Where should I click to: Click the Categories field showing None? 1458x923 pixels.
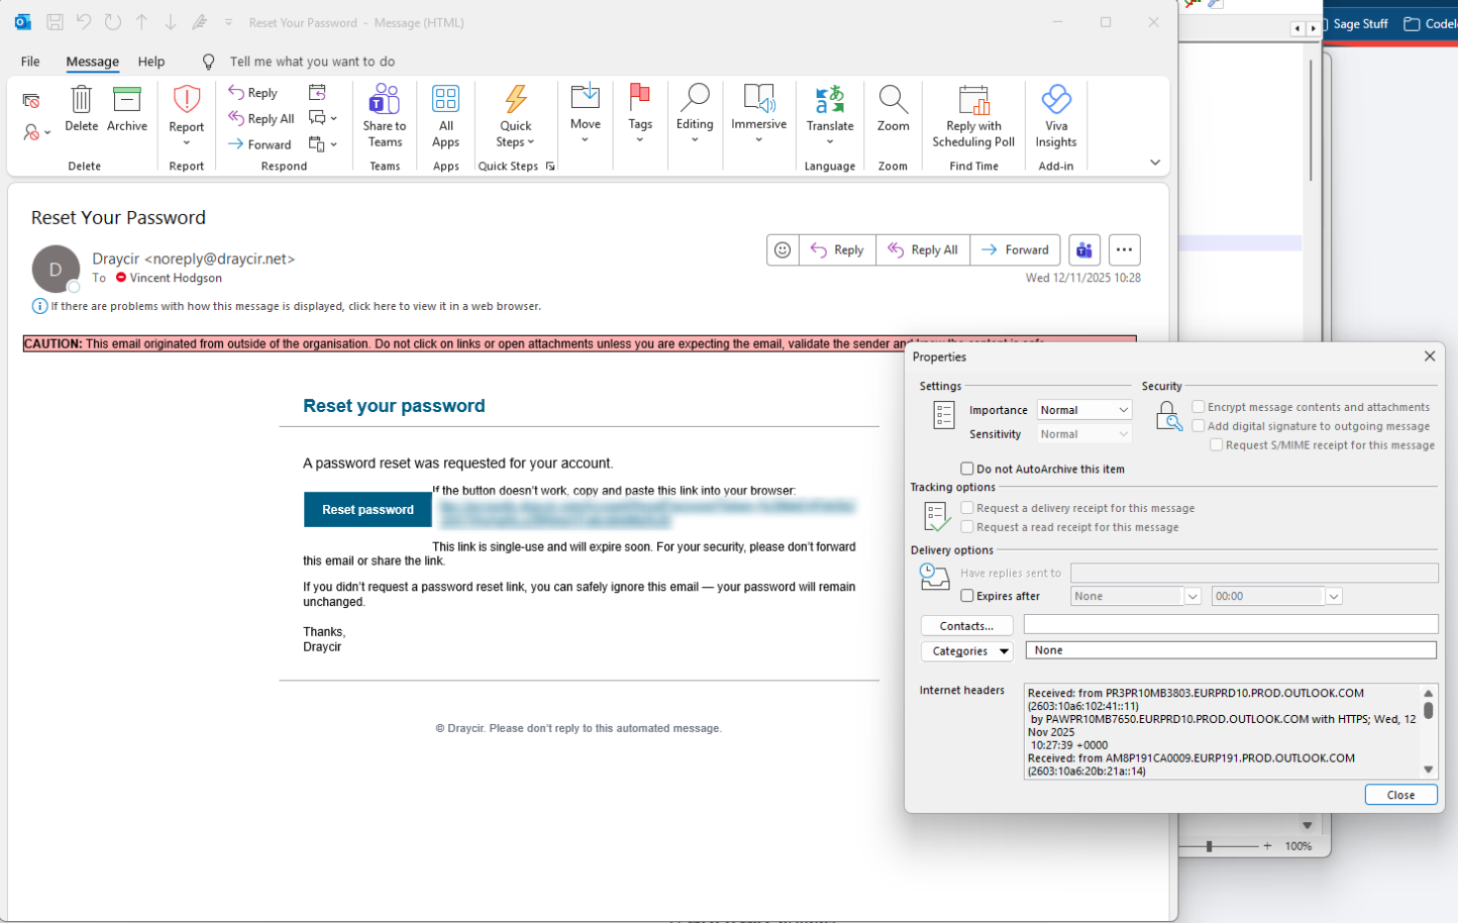click(x=1231, y=650)
